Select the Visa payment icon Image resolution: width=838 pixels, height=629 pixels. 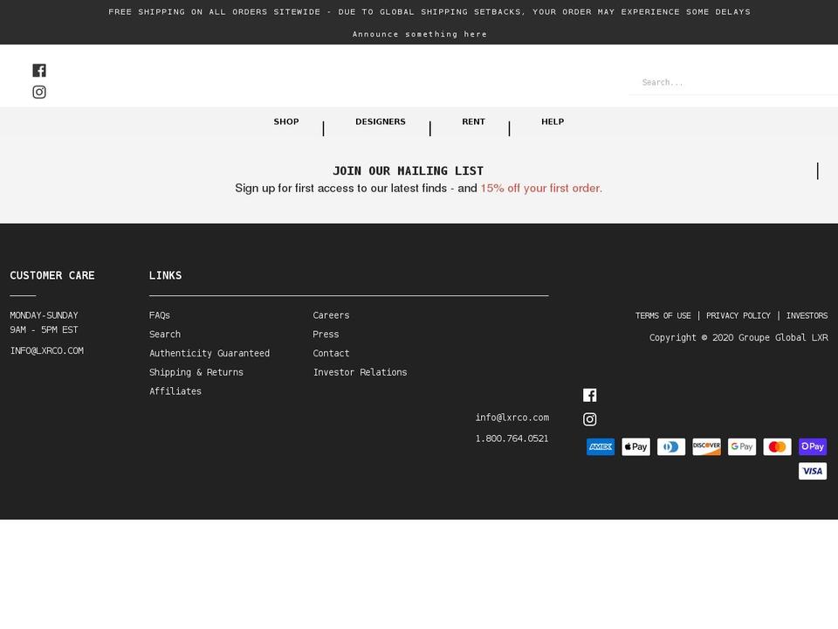point(812,471)
